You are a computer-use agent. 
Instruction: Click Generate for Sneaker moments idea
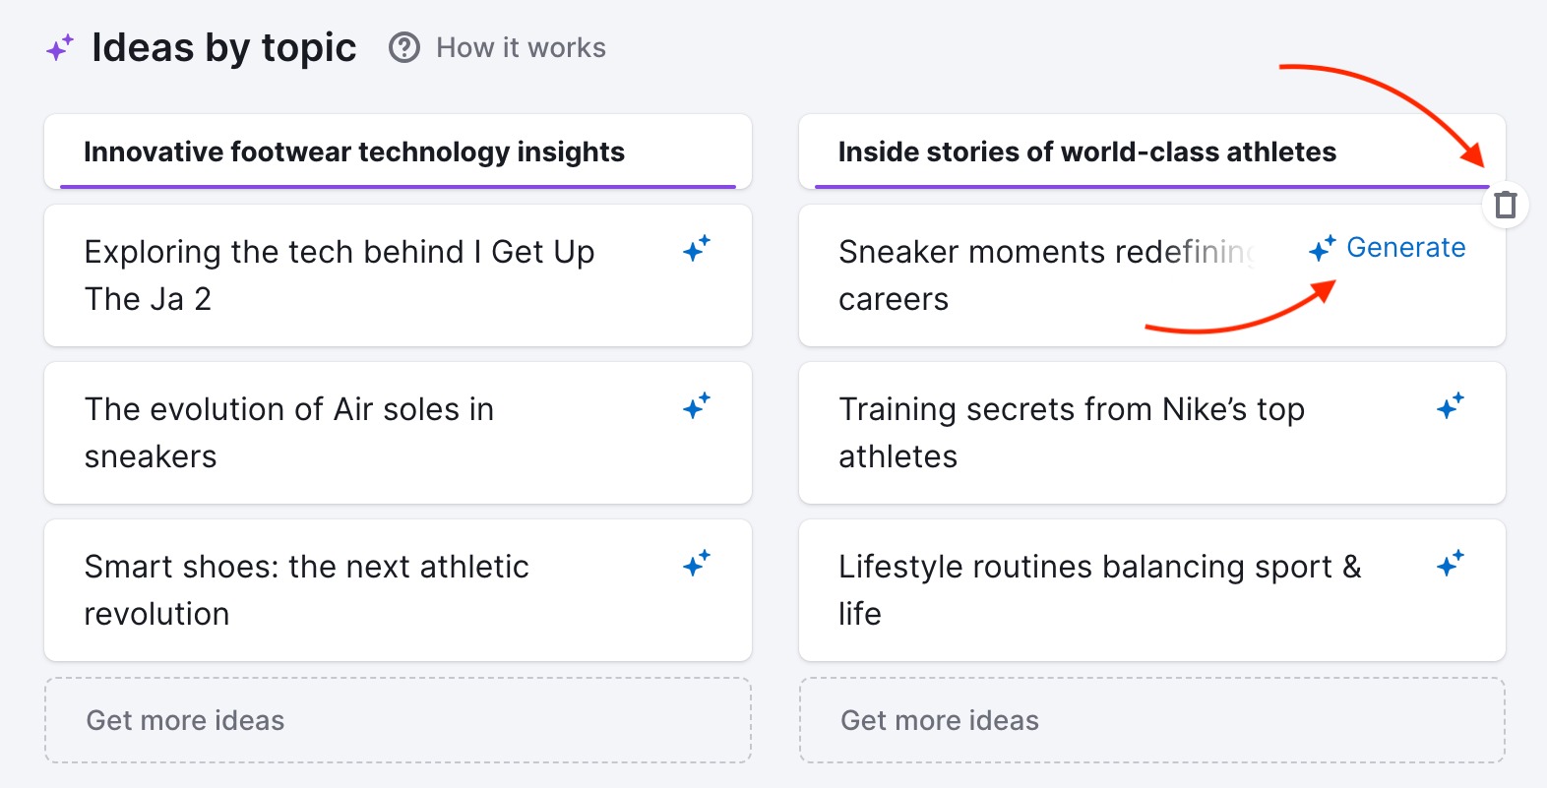(1388, 248)
